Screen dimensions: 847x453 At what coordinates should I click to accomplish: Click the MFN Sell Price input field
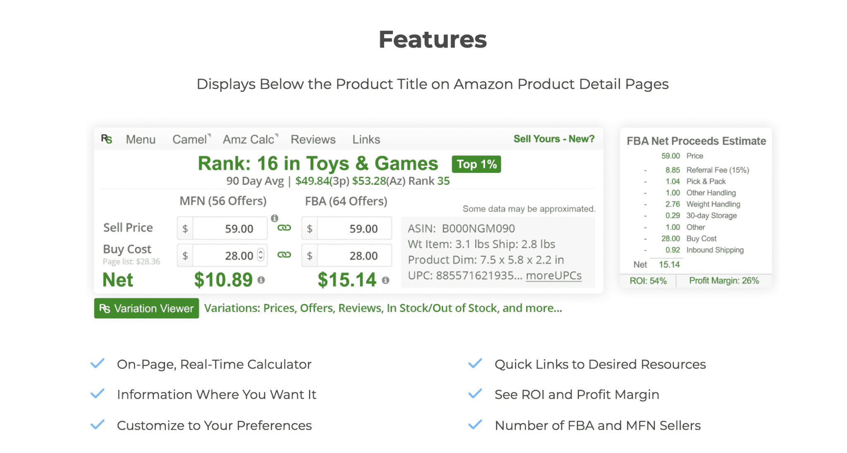coord(230,229)
